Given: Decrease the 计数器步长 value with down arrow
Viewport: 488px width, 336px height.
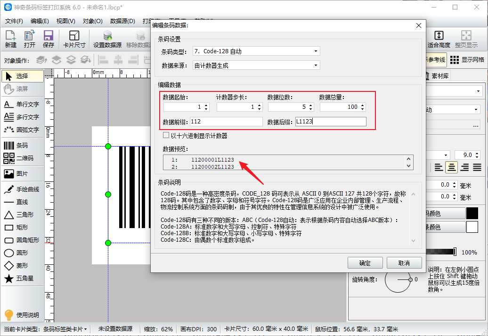Looking at the screenshot, I should pos(259,109).
